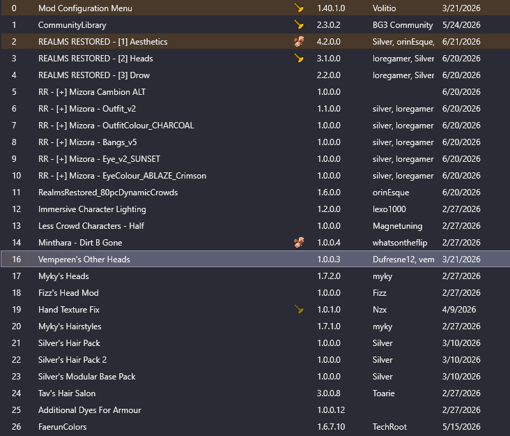Select Fizz's Head Mod

click(x=68, y=293)
